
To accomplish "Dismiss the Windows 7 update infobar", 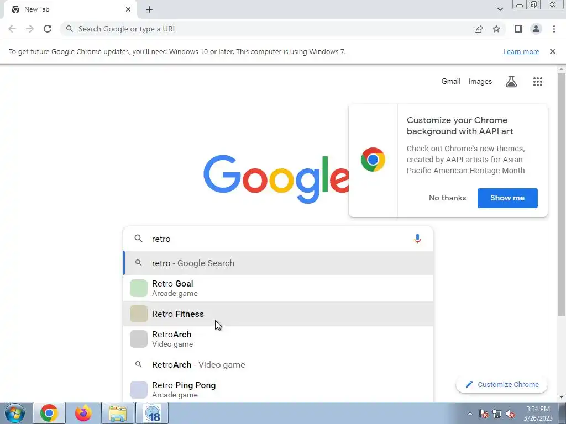I will pyautogui.click(x=552, y=51).
